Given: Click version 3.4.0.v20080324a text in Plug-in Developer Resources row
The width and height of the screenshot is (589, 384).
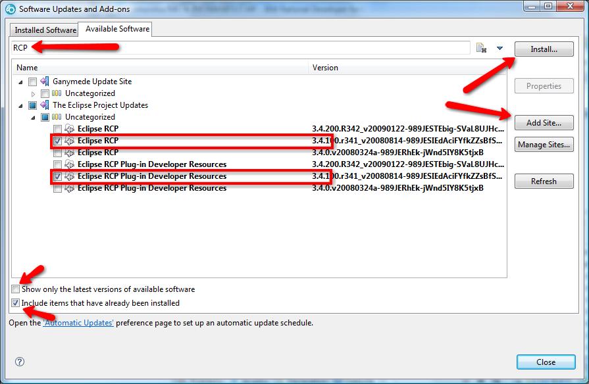Looking at the screenshot, I should (397, 187).
